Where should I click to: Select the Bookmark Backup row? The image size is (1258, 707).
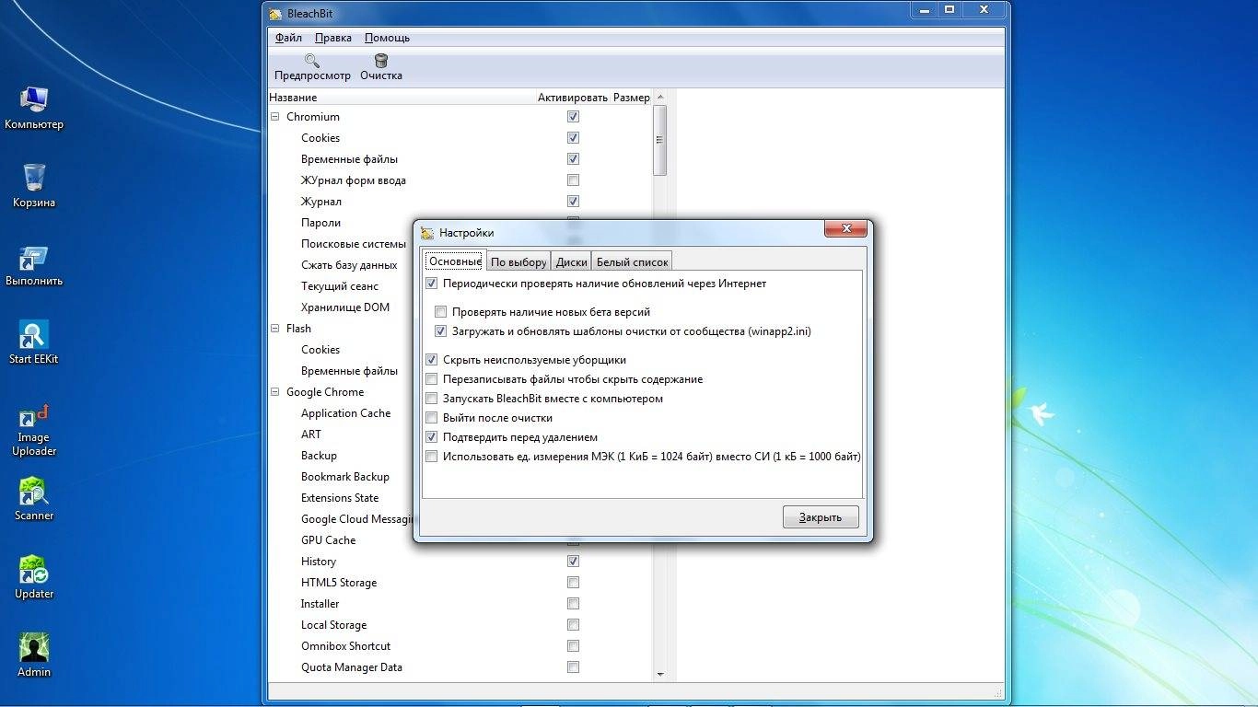(x=344, y=477)
